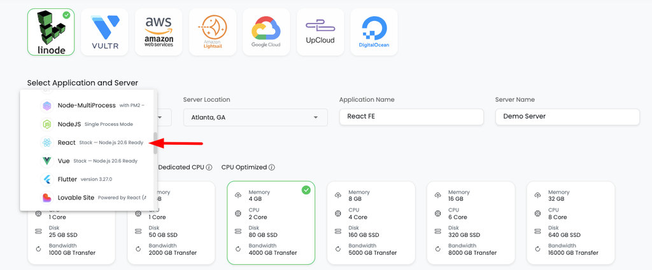Image resolution: width=652 pixels, height=270 pixels.
Task: Open the Server Location dropdown
Action: click(255, 118)
